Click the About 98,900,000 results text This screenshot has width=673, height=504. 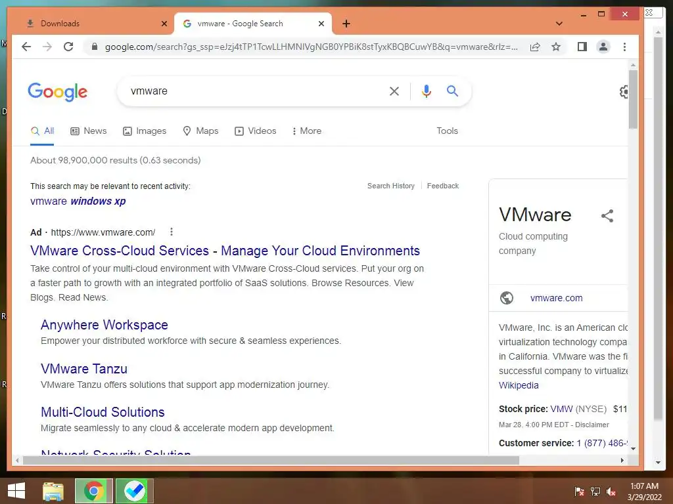(x=116, y=160)
